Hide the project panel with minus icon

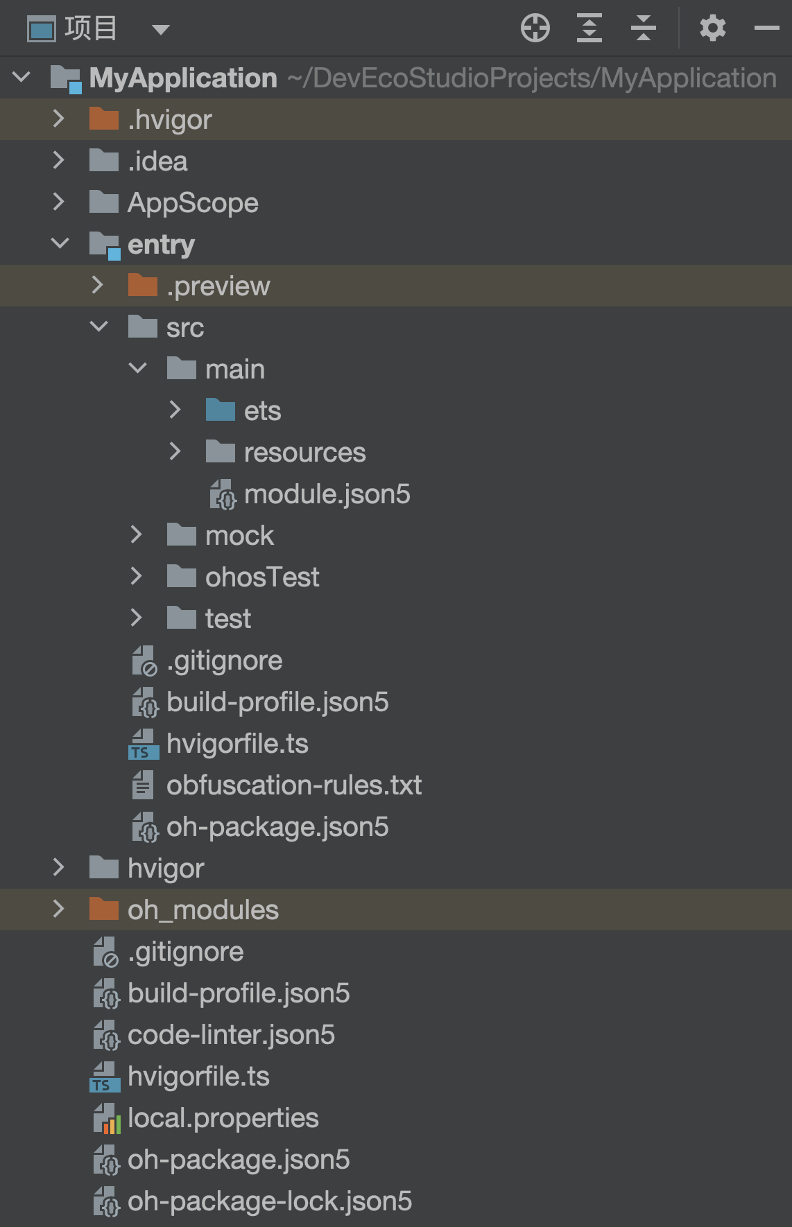[766, 28]
